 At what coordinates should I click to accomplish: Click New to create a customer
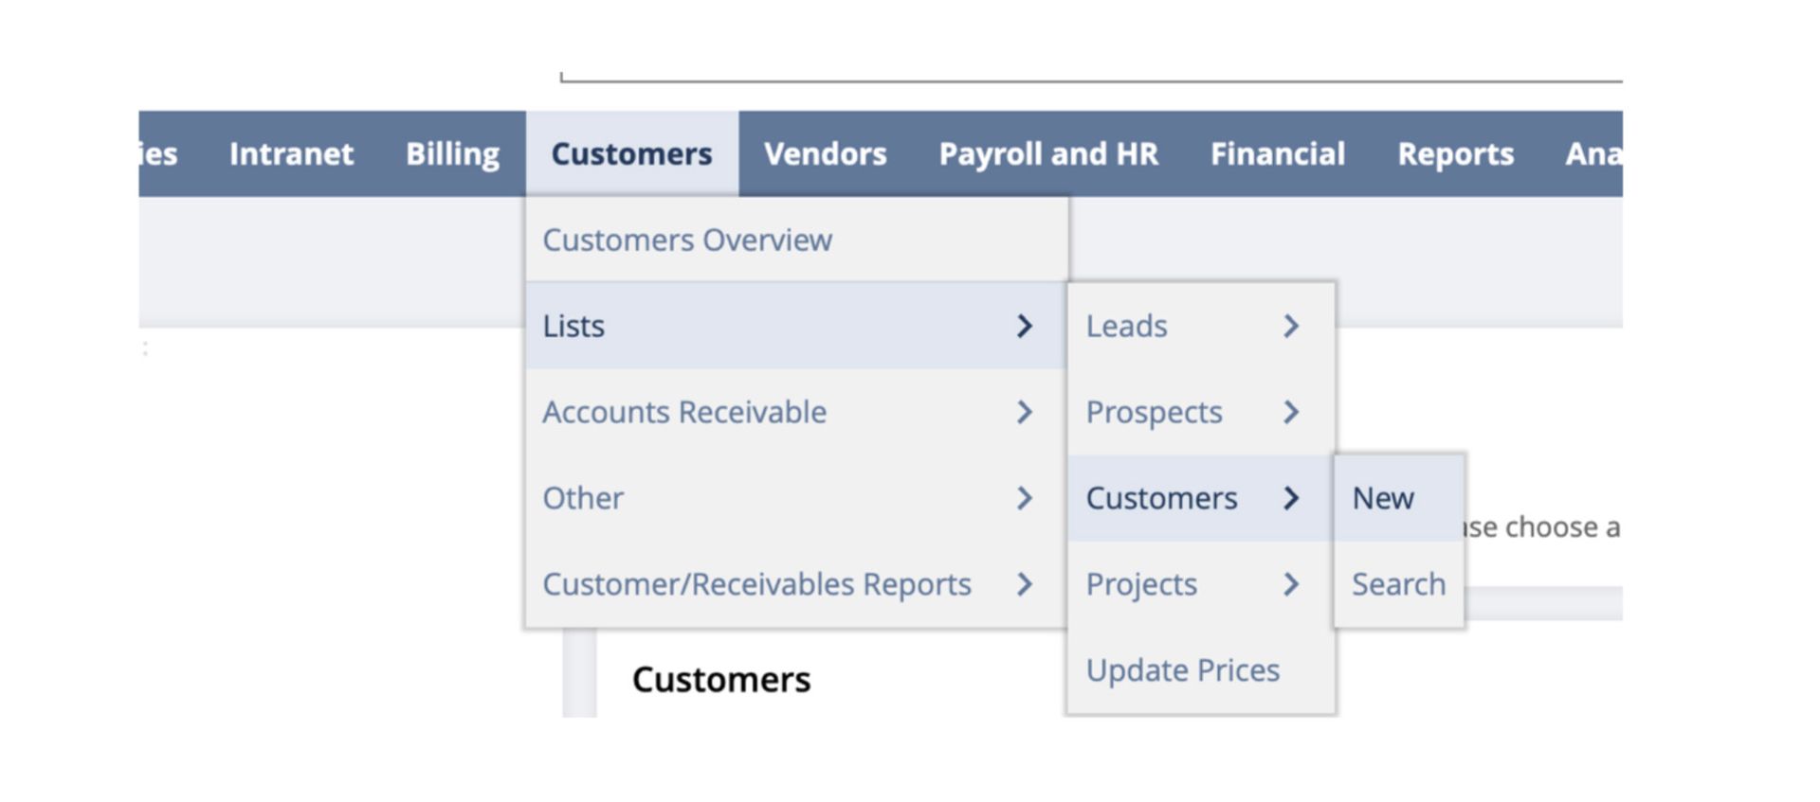click(x=1382, y=498)
